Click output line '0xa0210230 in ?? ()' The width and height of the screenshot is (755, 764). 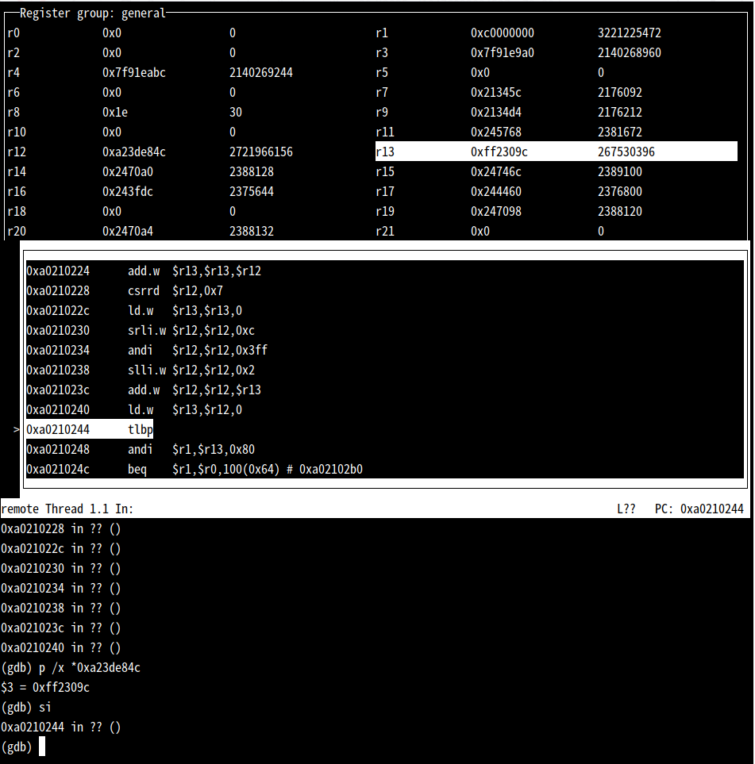60,569
